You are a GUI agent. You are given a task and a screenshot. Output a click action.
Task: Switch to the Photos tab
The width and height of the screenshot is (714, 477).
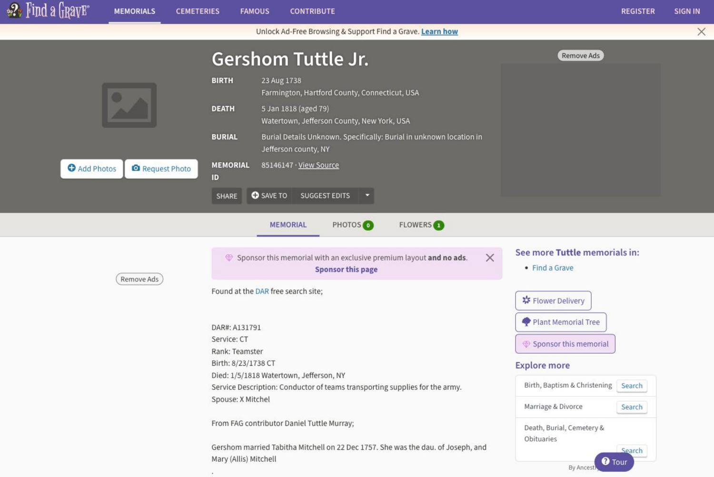(353, 225)
